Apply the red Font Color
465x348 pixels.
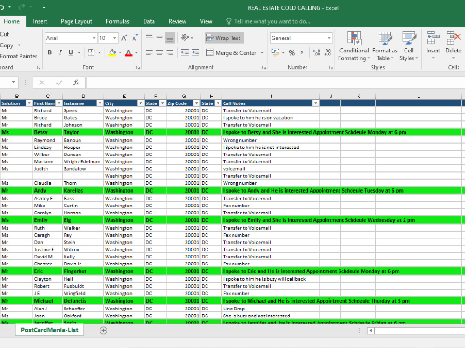(128, 52)
